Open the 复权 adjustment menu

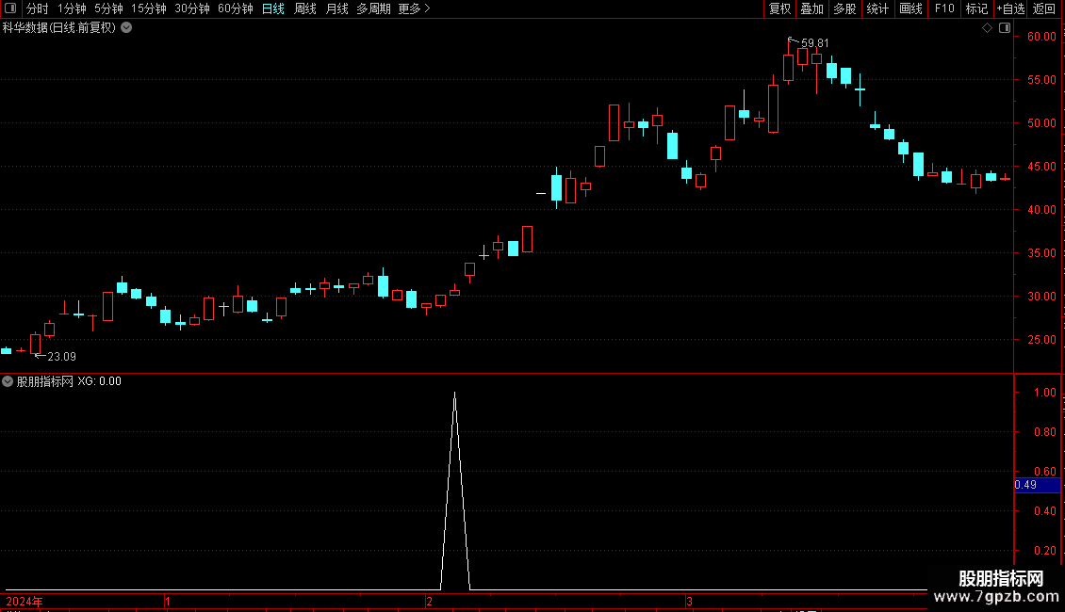tap(779, 8)
